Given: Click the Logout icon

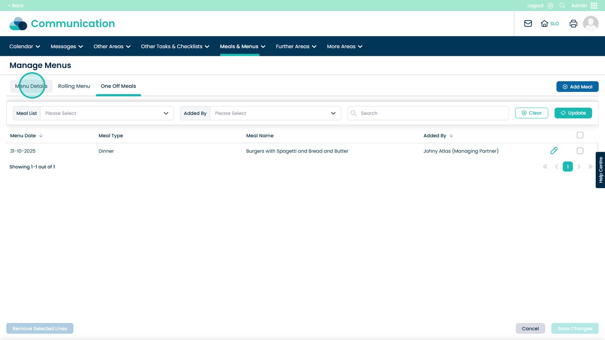Looking at the screenshot, I should click(x=551, y=6).
